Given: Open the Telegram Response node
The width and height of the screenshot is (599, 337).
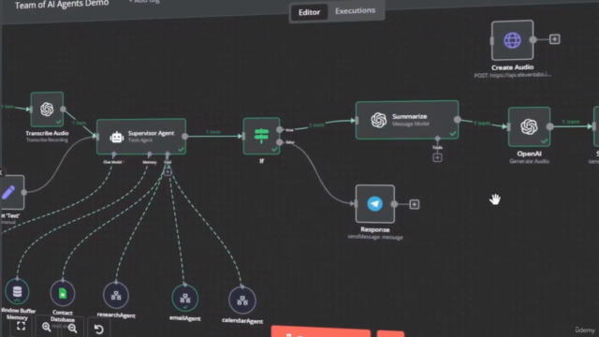Looking at the screenshot, I should [375, 204].
